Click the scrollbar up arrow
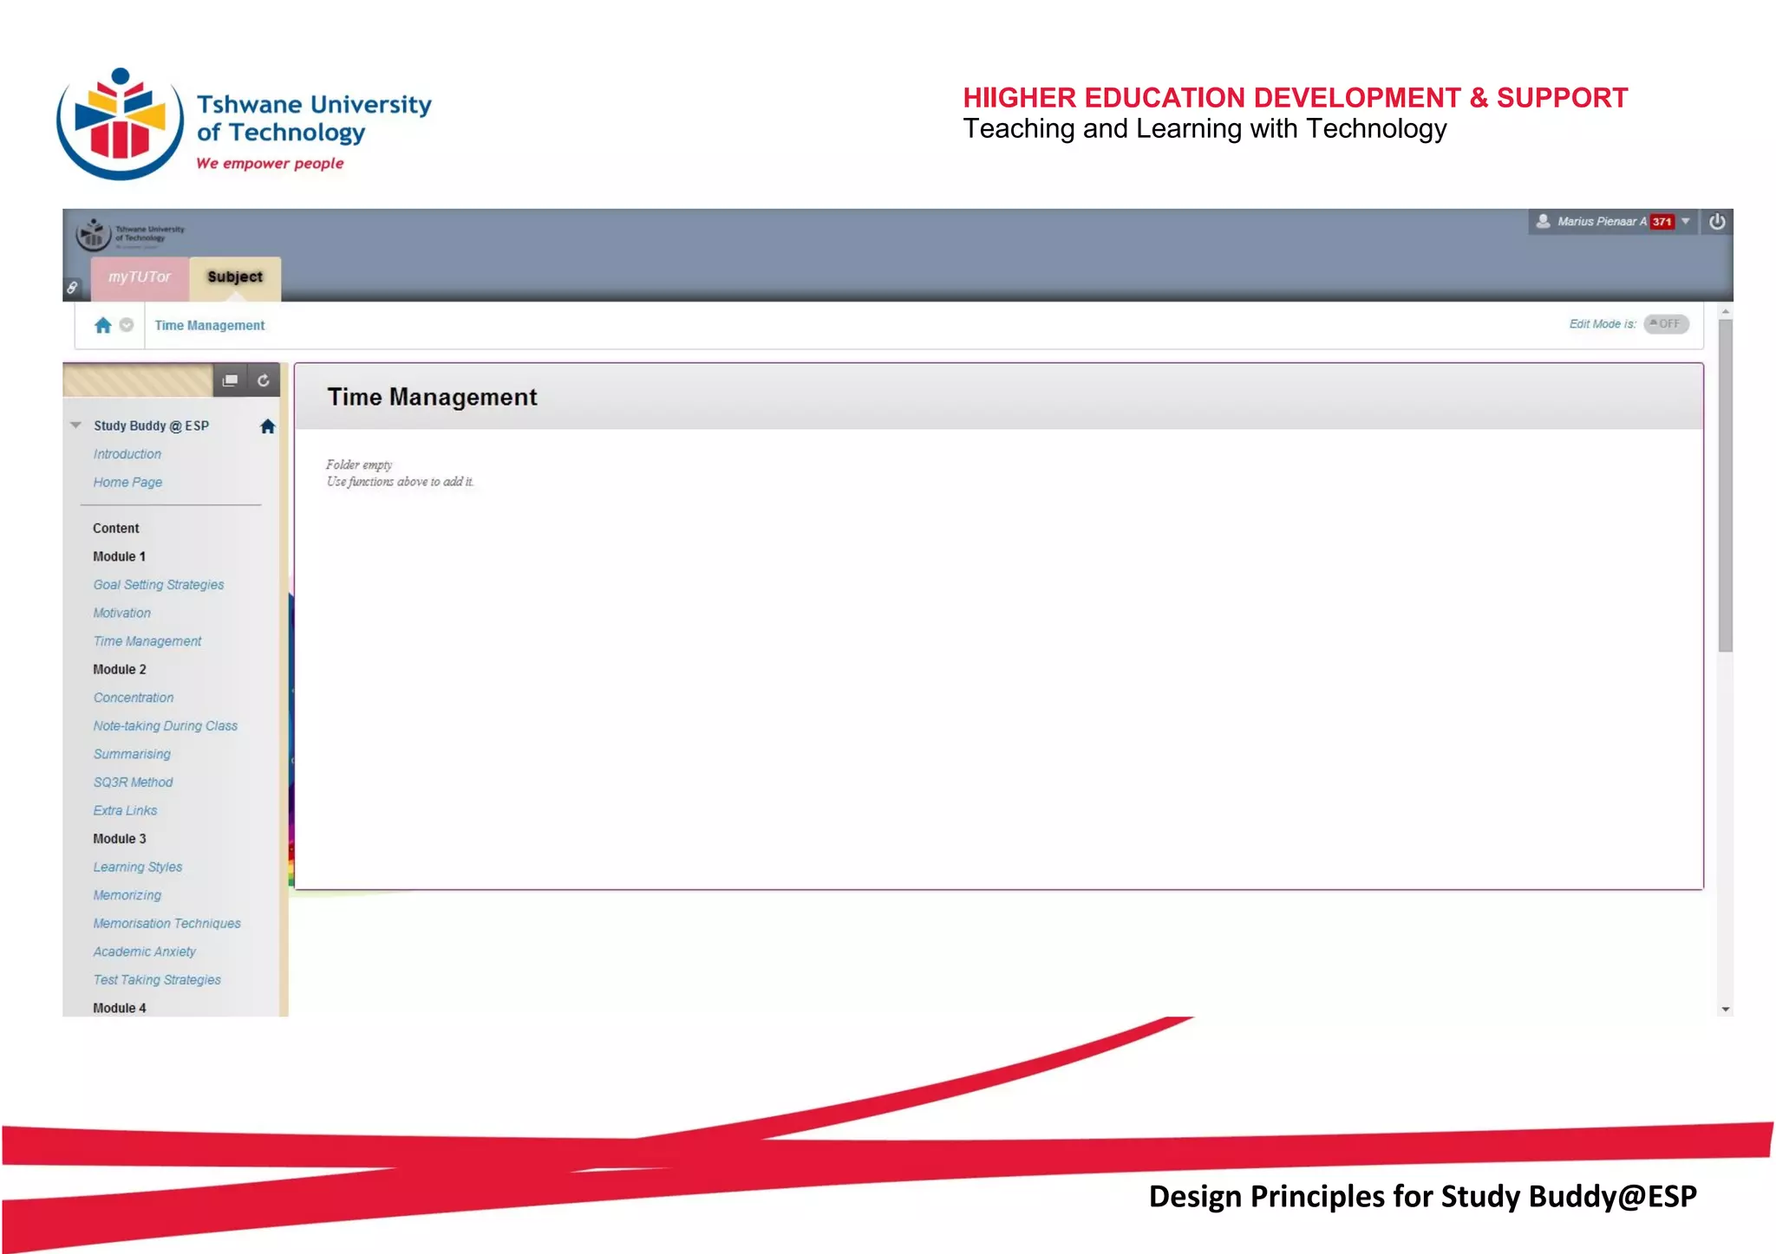The width and height of the screenshot is (1776, 1254). pyautogui.click(x=1726, y=311)
